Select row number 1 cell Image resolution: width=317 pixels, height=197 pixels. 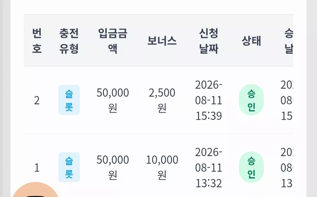(x=37, y=168)
